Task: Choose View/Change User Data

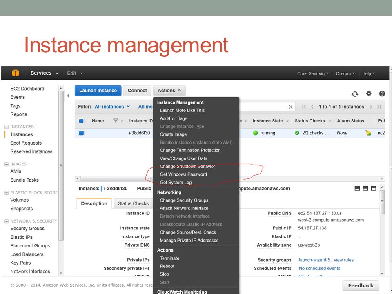Action: coord(183,158)
